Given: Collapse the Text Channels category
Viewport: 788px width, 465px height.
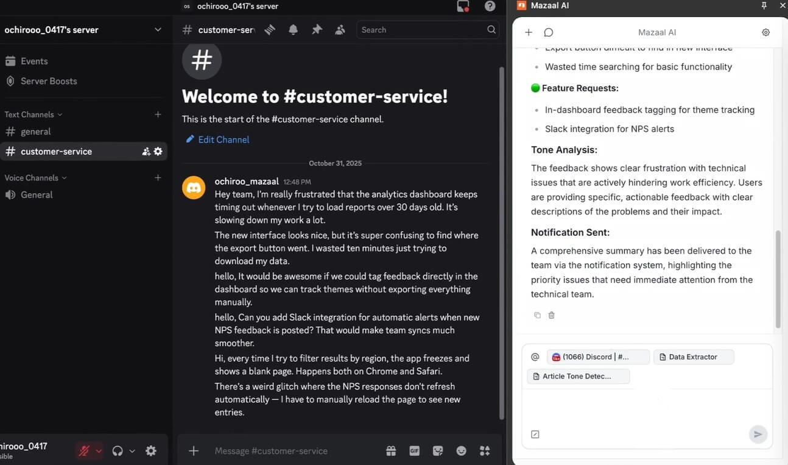Looking at the screenshot, I should [33, 115].
